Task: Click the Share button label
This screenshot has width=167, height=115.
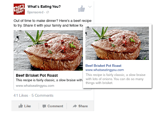Action: (x=83, y=106)
